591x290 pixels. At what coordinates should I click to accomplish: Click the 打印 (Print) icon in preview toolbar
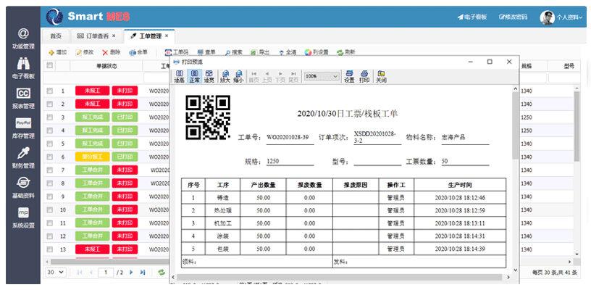pyautogui.click(x=364, y=76)
